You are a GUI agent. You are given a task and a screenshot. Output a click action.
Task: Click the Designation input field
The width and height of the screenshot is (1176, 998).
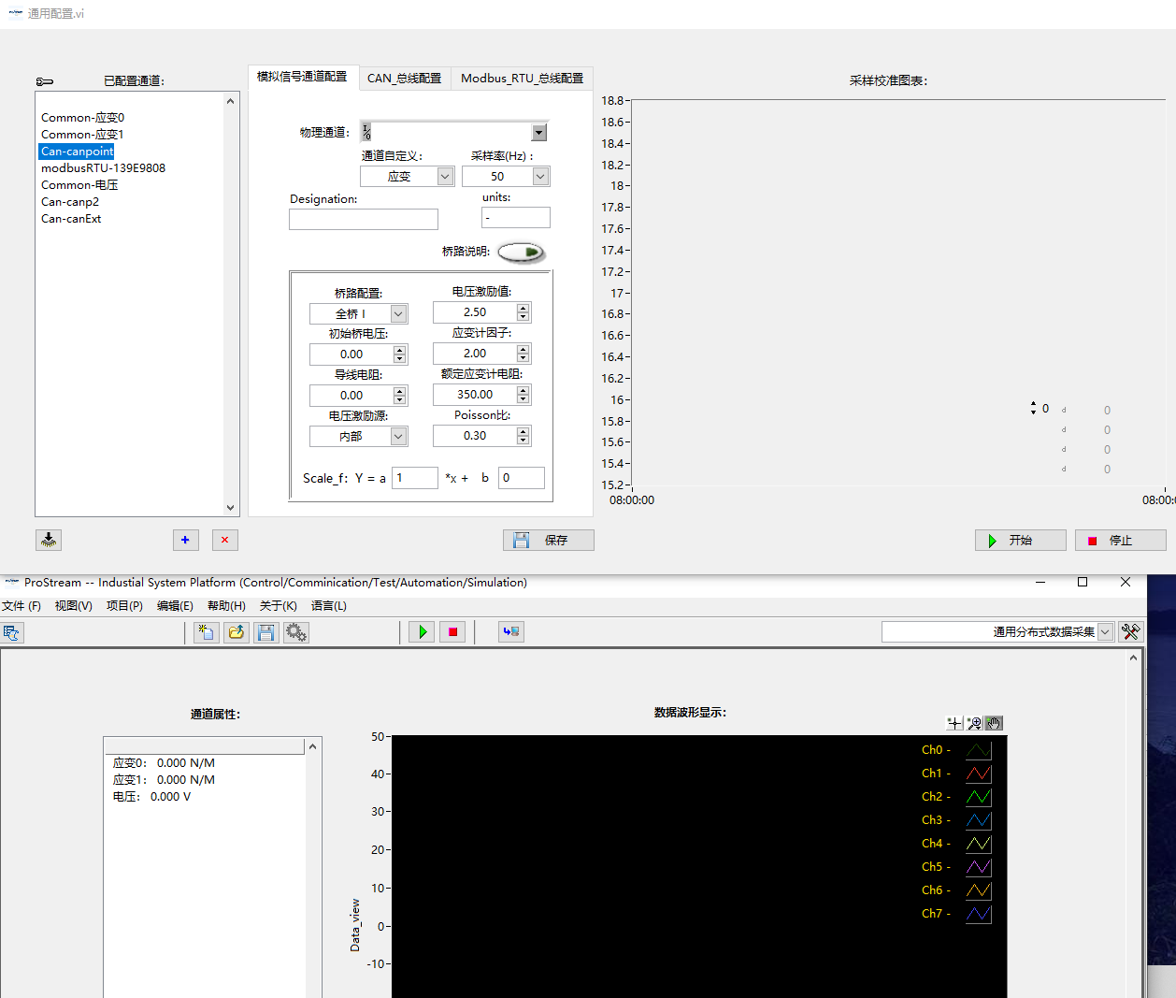click(364, 219)
